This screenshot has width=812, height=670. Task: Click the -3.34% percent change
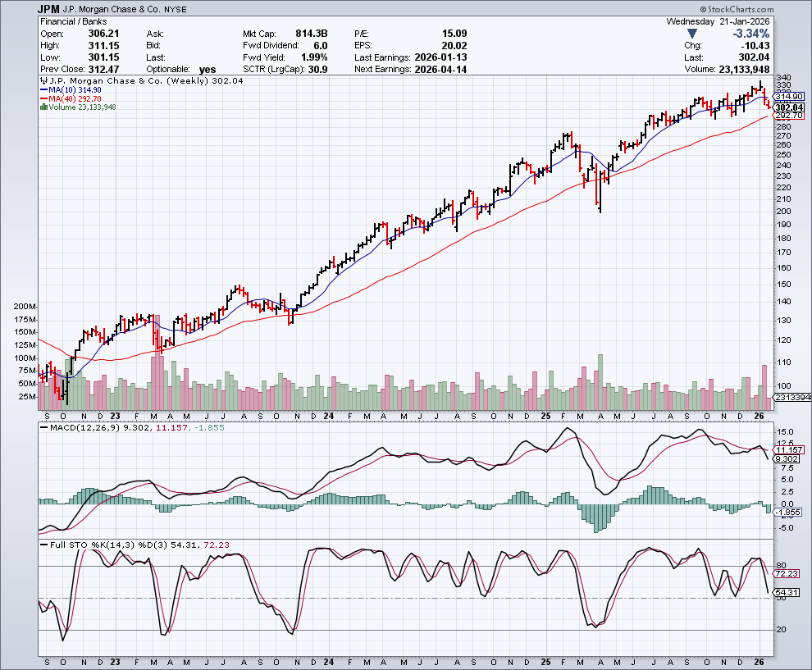[x=750, y=34]
